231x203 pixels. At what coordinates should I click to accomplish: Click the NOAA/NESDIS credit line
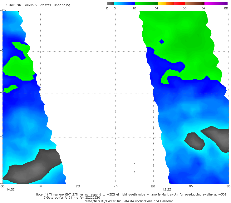click(x=129, y=201)
